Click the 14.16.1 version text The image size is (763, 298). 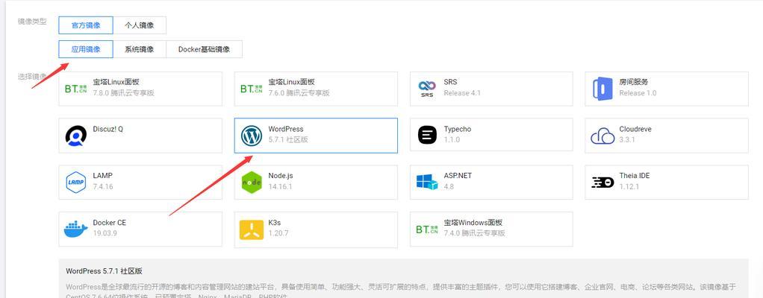tap(280, 186)
